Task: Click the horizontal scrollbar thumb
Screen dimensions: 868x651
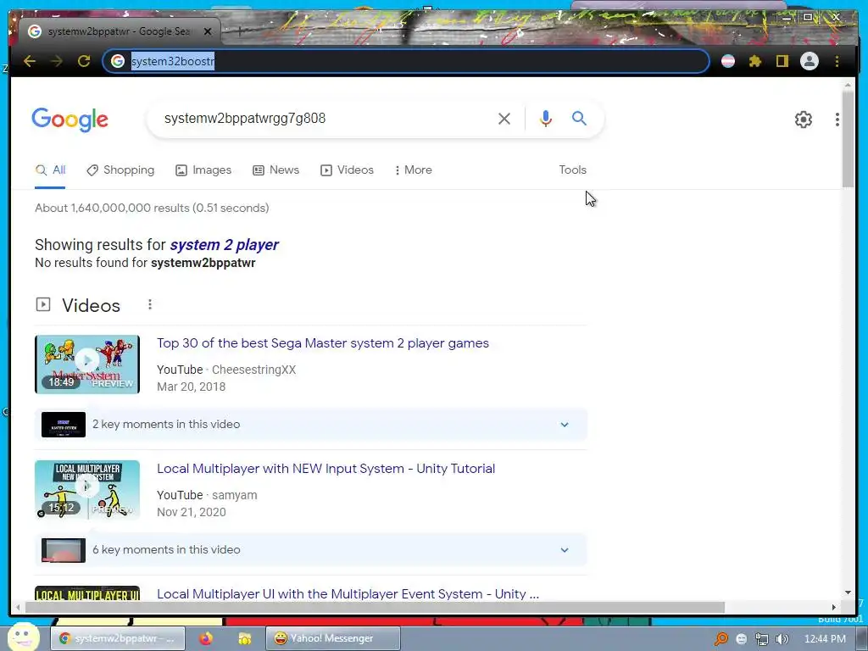Action: pyautogui.click(x=375, y=607)
